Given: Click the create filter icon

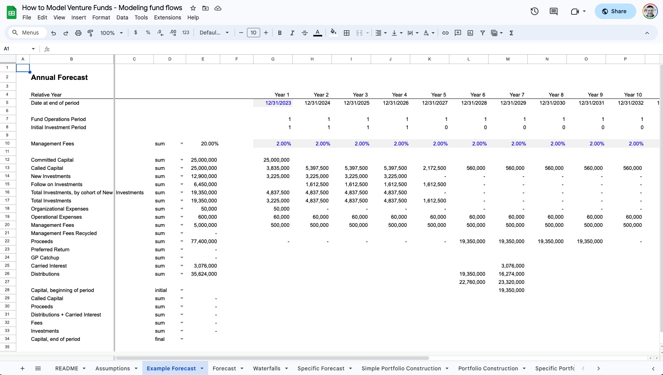Looking at the screenshot, I should coord(483,33).
